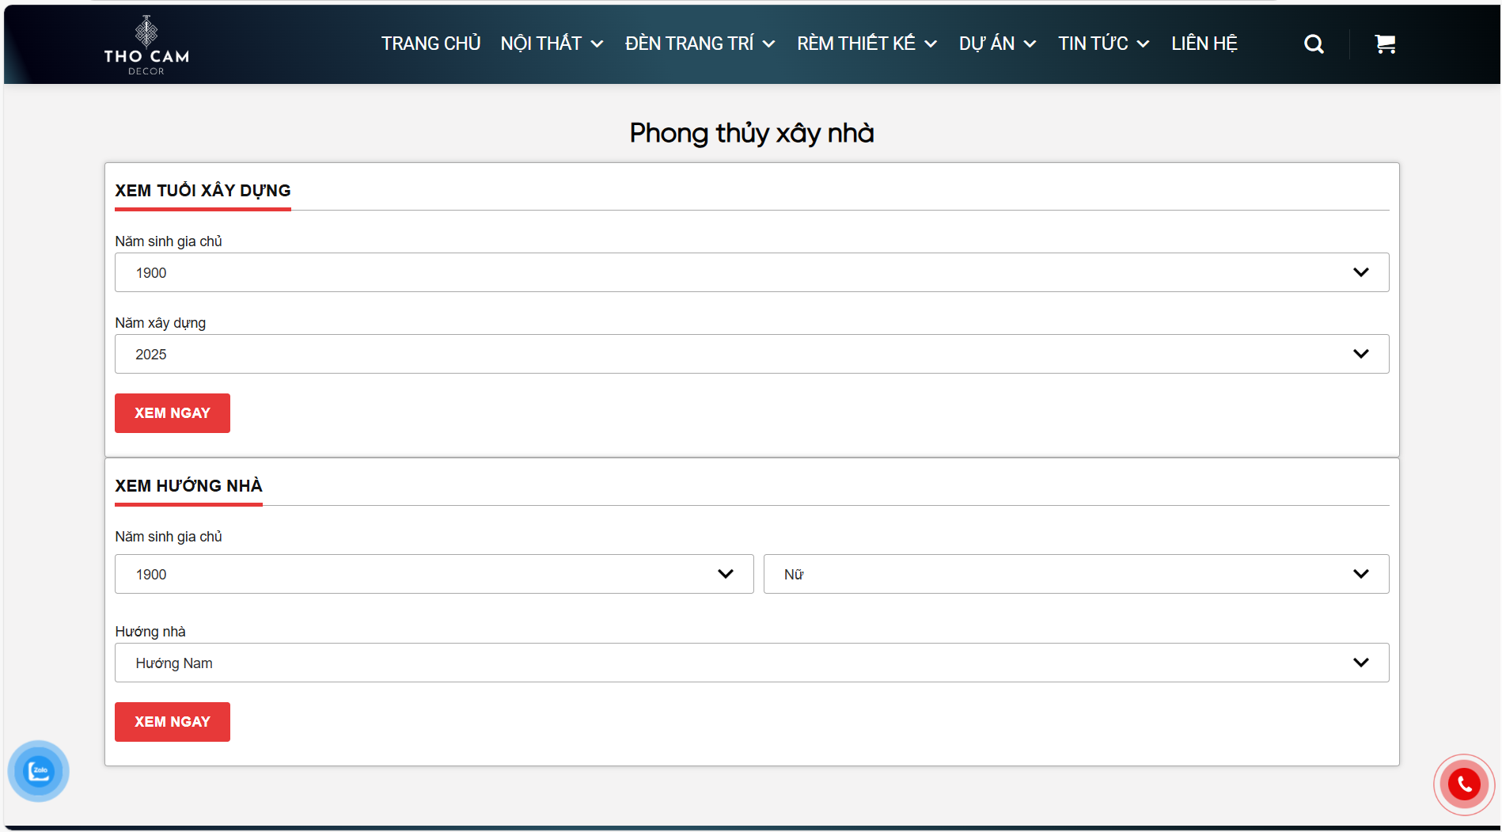Open the Zalo chat bubble
This screenshot has width=1502, height=832.
pos(39,771)
